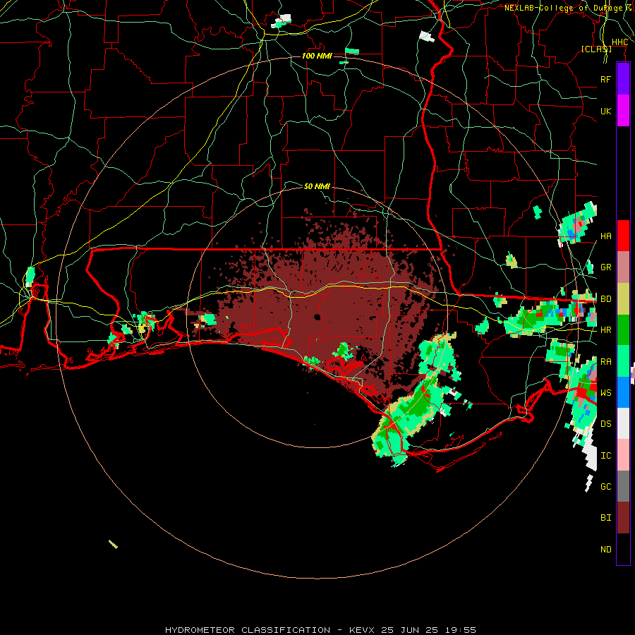Viewport: 635px width, 635px height.
Task: Click the "50 NMI" range ring label
Action: 317,186
